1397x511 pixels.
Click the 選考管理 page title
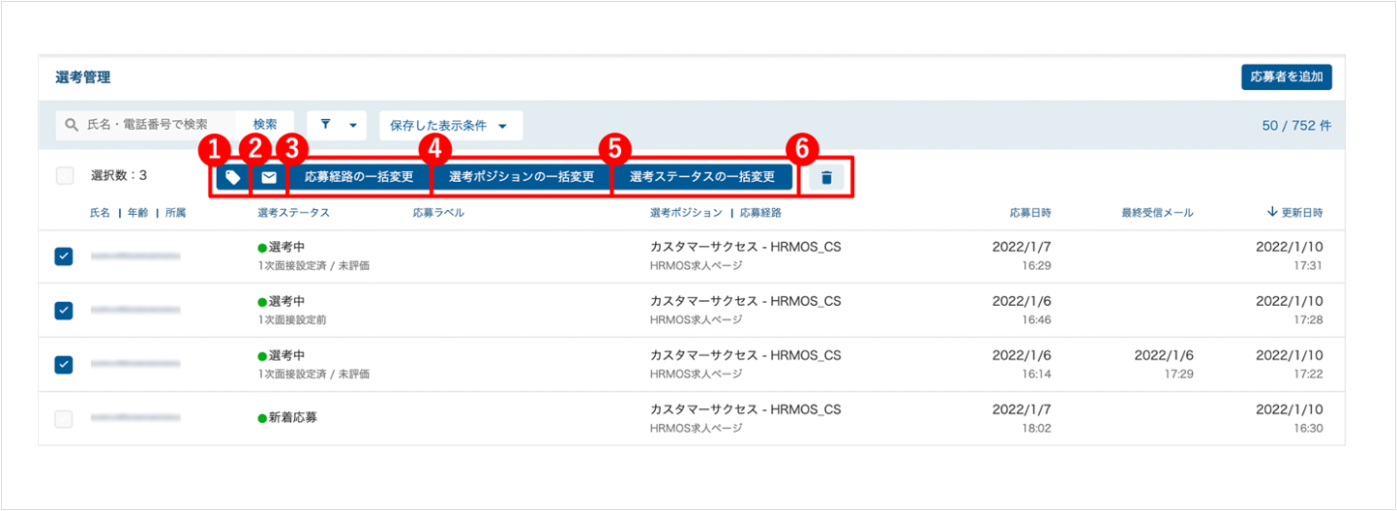(82, 76)
